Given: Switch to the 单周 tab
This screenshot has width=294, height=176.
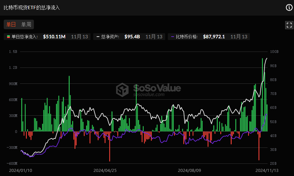Looking at the screenshot, I should pyautogui.click(x=26, y=24).
